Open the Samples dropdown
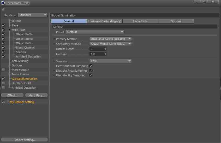The image size is (221, 143). click(x=111, y=61)
